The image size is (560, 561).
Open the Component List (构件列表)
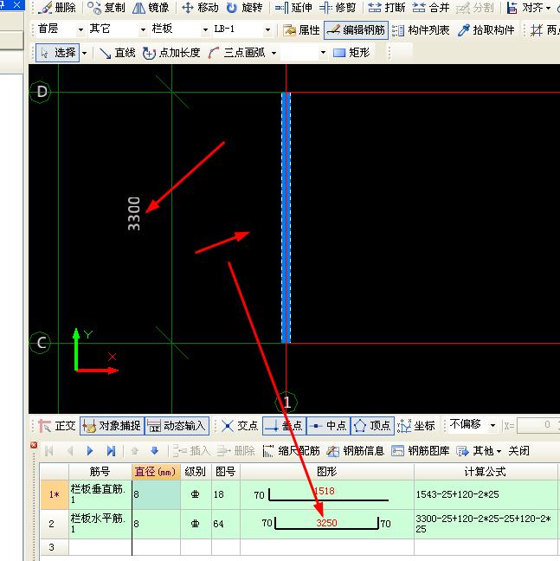[x=421, y=30]
